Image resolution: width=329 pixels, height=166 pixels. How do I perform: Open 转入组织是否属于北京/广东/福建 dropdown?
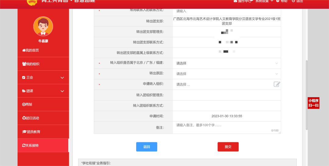(227, 63)
